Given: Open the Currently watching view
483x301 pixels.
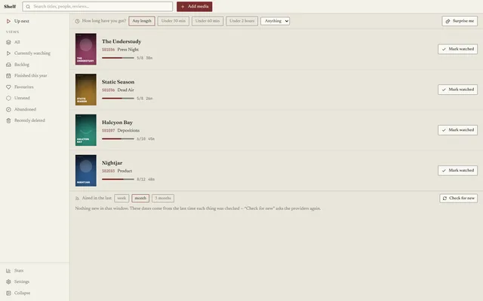Looking at the screenshot, I should click(x=35, y=53).
